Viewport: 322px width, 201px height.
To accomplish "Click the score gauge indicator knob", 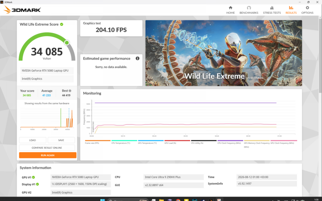I will pos(67,43).
